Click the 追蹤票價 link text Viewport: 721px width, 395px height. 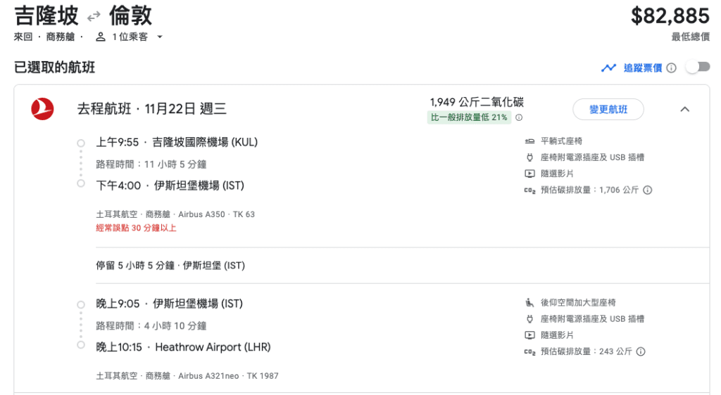tap(642, 68)
